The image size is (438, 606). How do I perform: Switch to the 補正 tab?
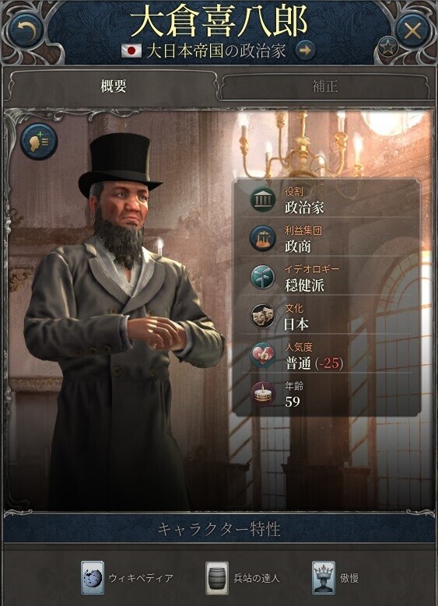click(x=324, y=86)
